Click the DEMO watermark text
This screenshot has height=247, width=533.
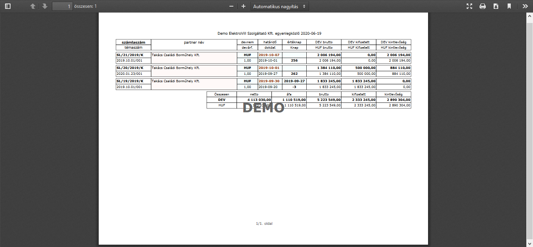[263, 108]
